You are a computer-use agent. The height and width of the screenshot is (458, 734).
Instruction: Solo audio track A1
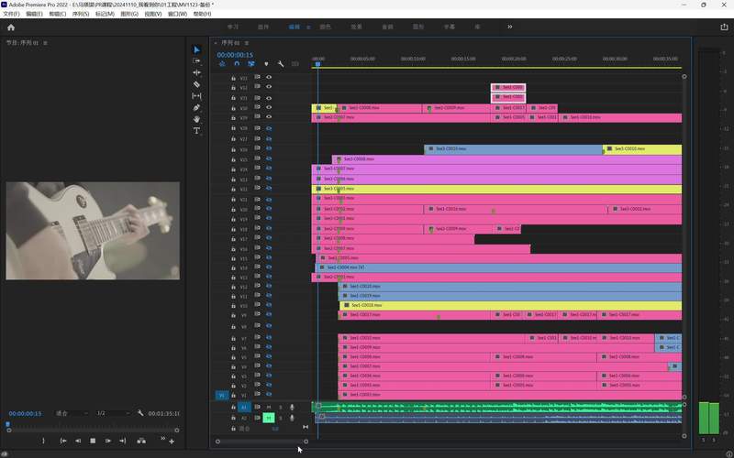point(281,407)
